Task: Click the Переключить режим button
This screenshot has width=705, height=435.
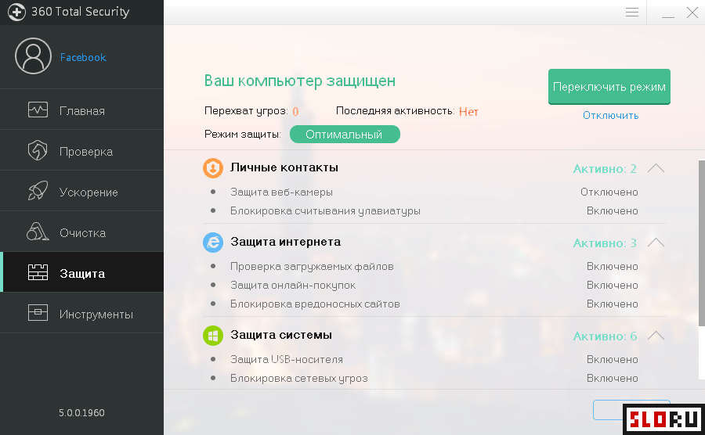Action: 609,87
